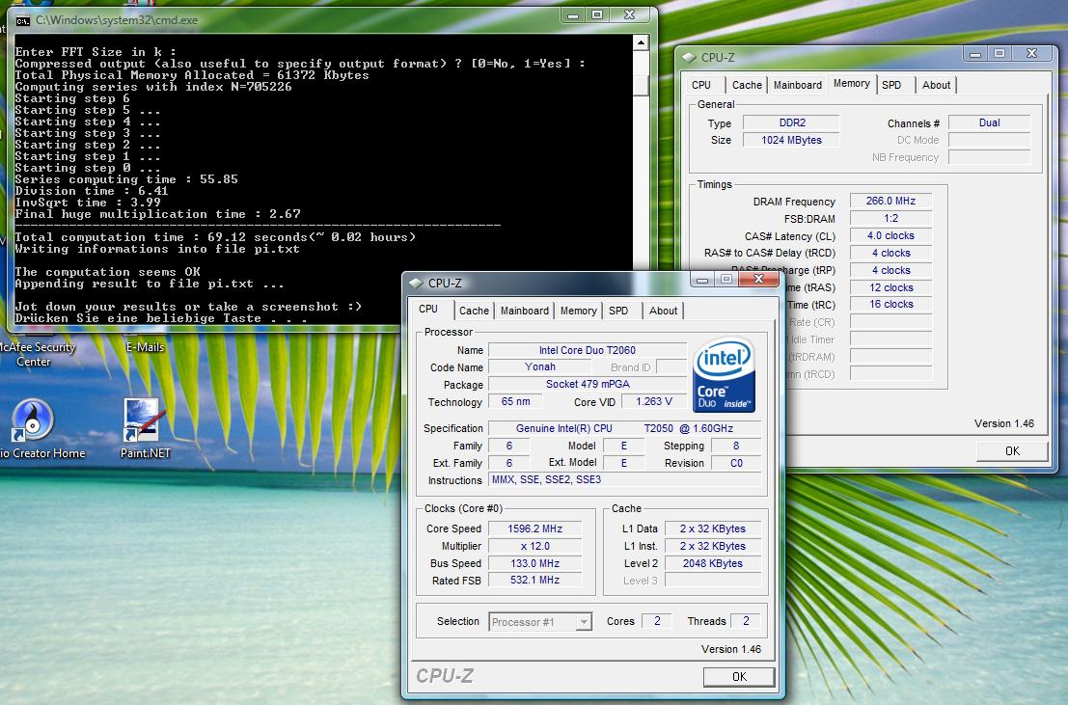Viewport: 1068px width, 705px height.
Task: Maximize the cmd.exe window
Action: pos(597,15)
